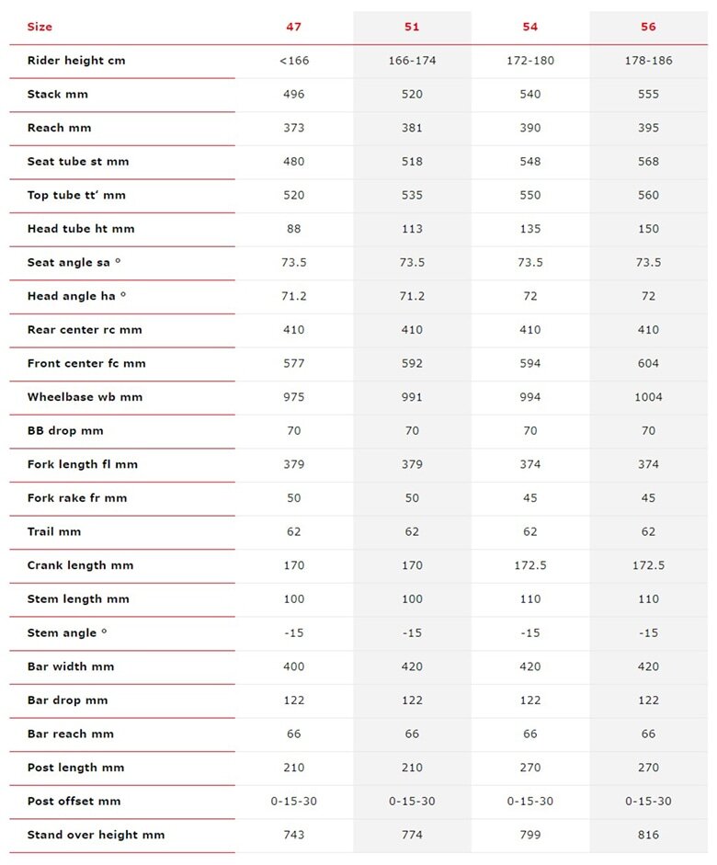717x865 pixels.
Task: Select the 400 bar width value
Action: tap(293, 666)
